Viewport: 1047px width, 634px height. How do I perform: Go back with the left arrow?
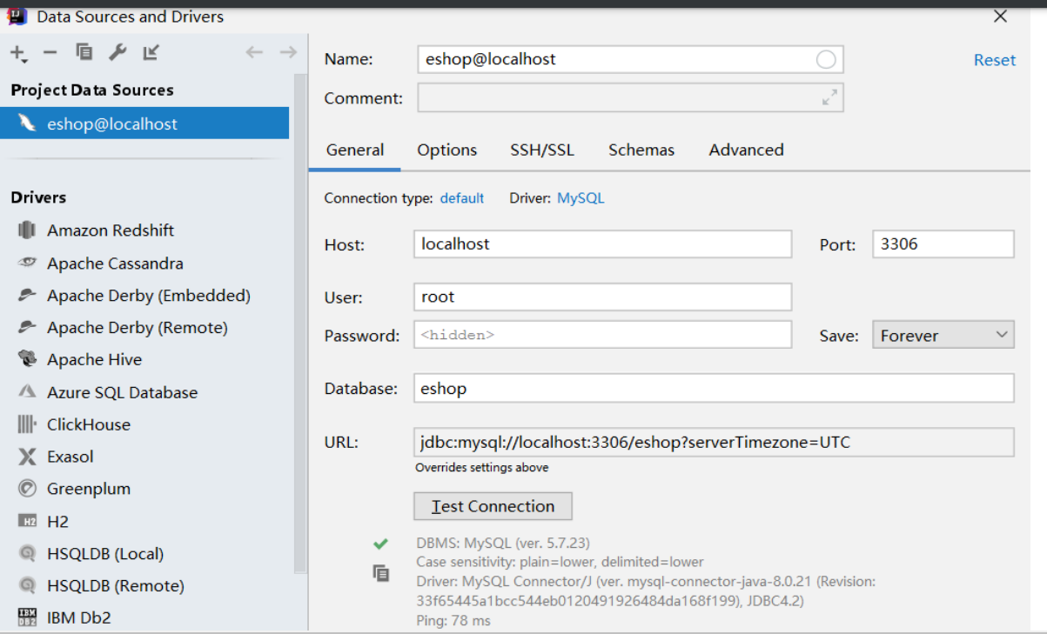(254, 52)
